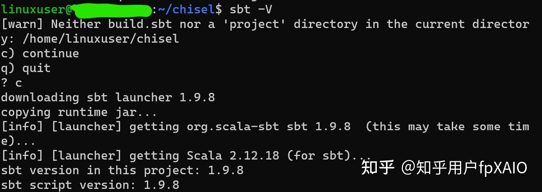Click the "downloading sbt launcher 1.9.8" line

click(x=108, y=97)
